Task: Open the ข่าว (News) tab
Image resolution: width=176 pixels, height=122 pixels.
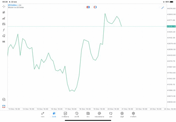Action: (x=88, y=115)
